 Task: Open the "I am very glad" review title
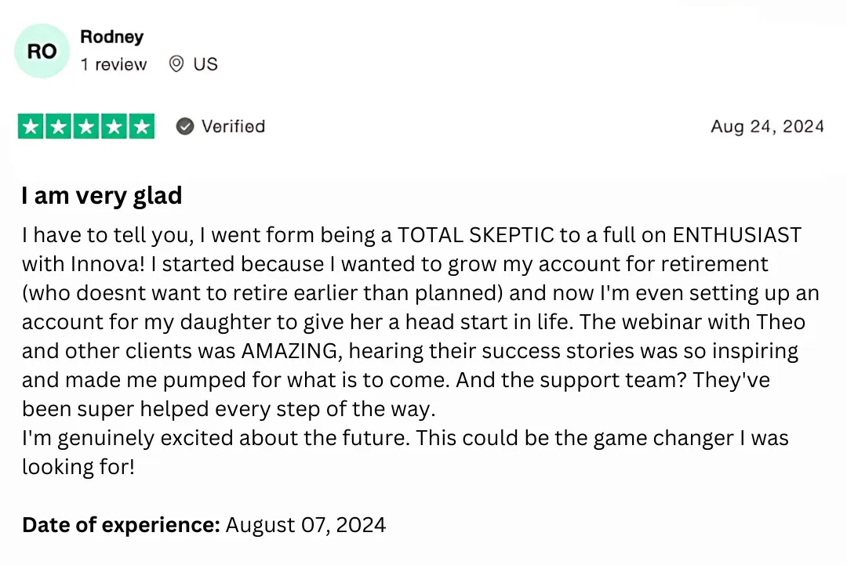click(x=102, y=195)
